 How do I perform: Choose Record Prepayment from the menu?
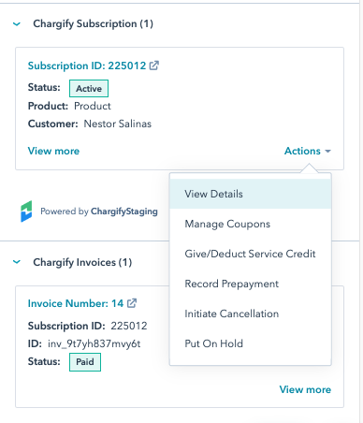(250, 284)
